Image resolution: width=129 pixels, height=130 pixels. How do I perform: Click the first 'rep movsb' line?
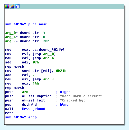click(x=15, y=67)
